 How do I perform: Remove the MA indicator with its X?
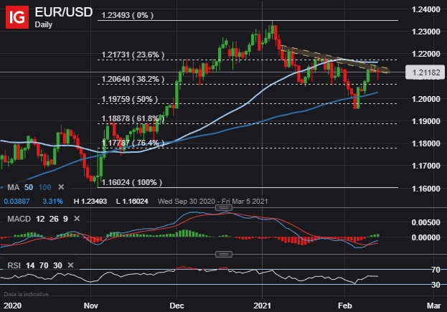tap(61, 187)
